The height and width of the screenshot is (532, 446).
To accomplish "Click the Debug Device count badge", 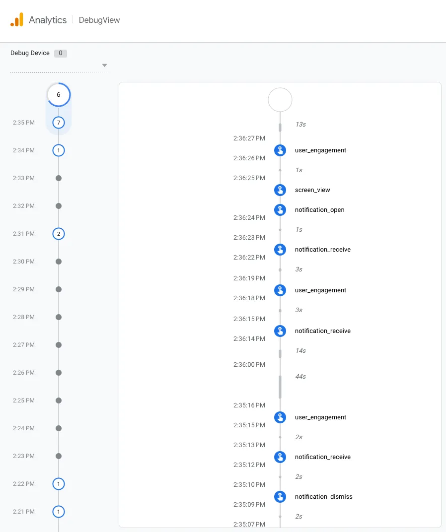I will [x=60, y=53].
